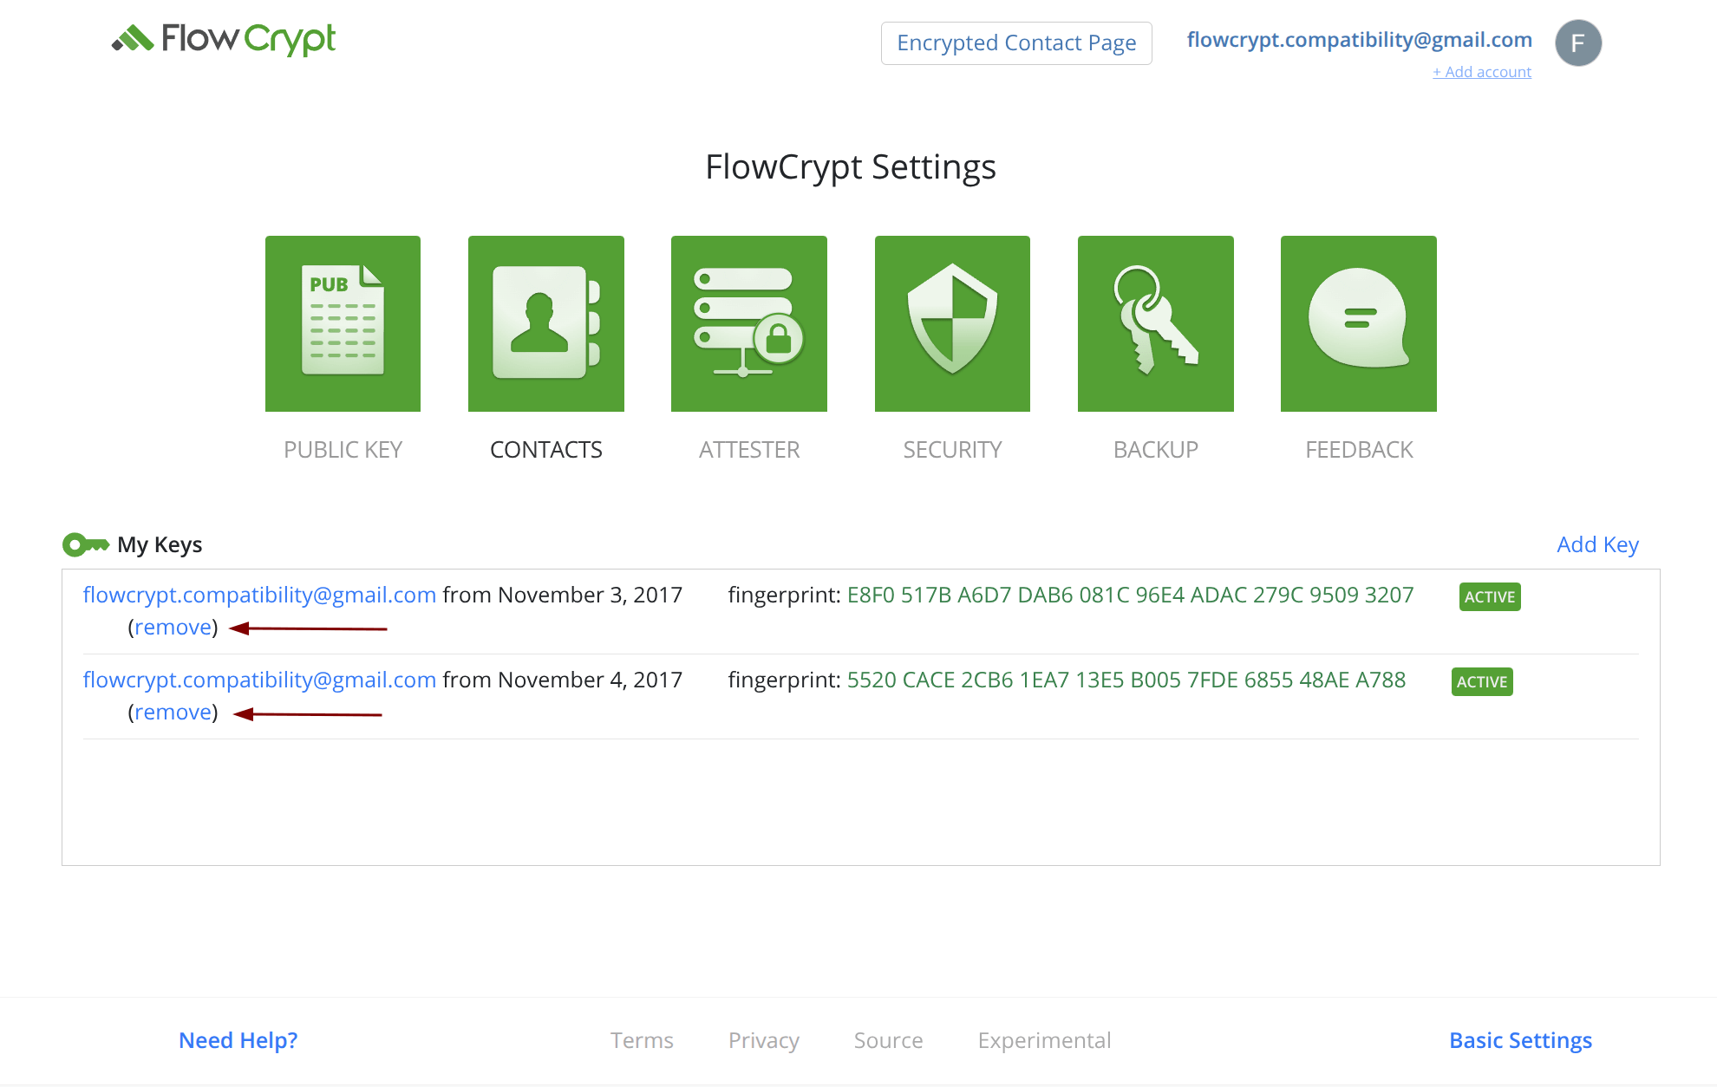Open the Public Key tile icon
The width and height of the screenshot is (1717, 1087).
pyautogui.click(x=343, y=323)
